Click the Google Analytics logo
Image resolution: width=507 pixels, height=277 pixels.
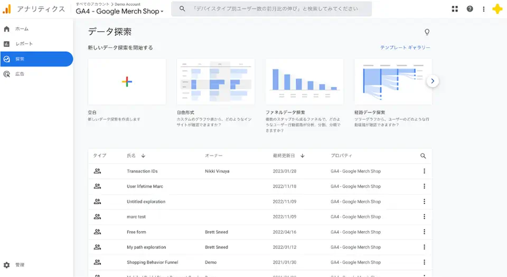[7, 9]
